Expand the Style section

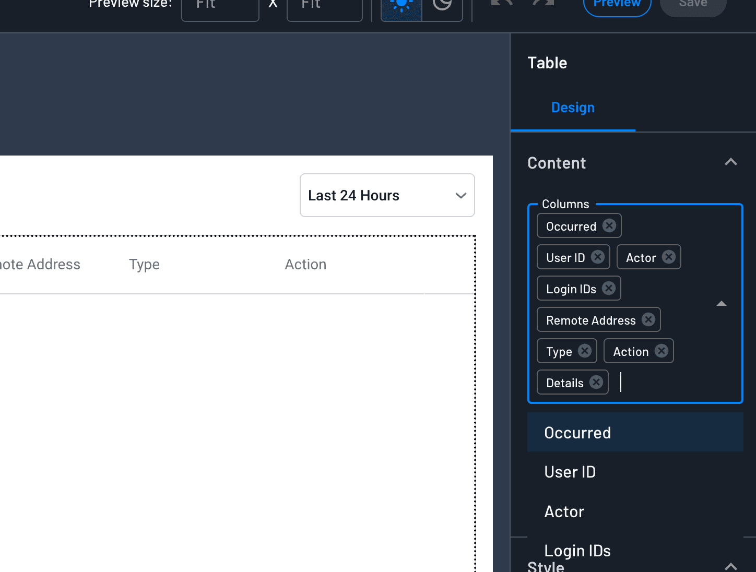pos(730,565)
